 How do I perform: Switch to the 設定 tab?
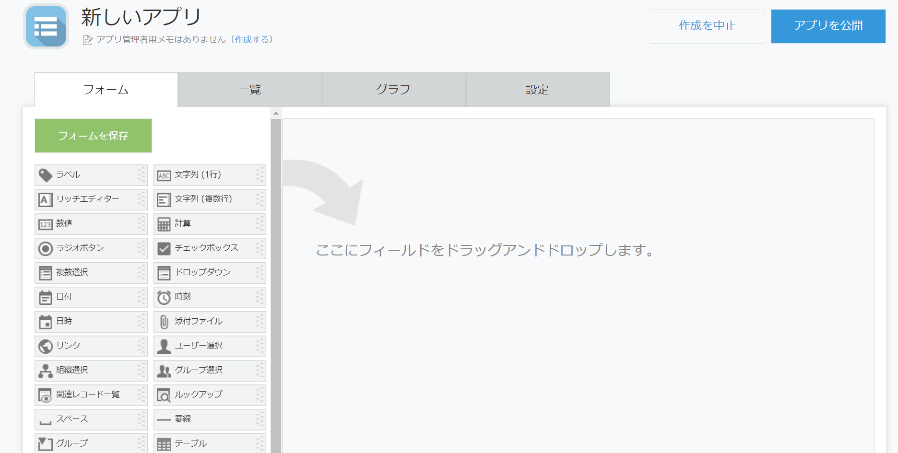click(x=537, y=90)
